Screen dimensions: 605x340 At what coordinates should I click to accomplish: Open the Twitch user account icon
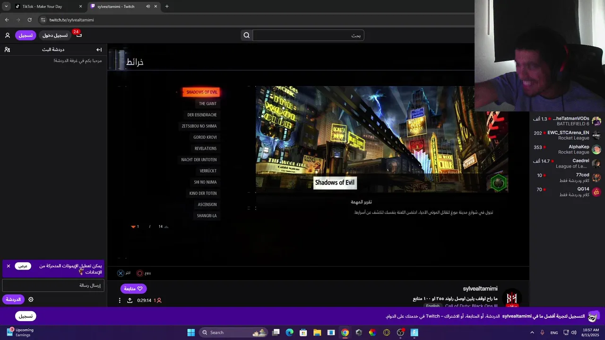[8, 35]
